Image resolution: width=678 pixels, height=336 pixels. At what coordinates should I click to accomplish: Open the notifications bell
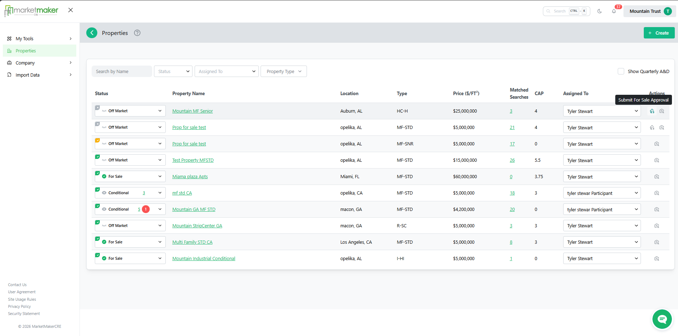pyautogui.click(x=614, y=11)
